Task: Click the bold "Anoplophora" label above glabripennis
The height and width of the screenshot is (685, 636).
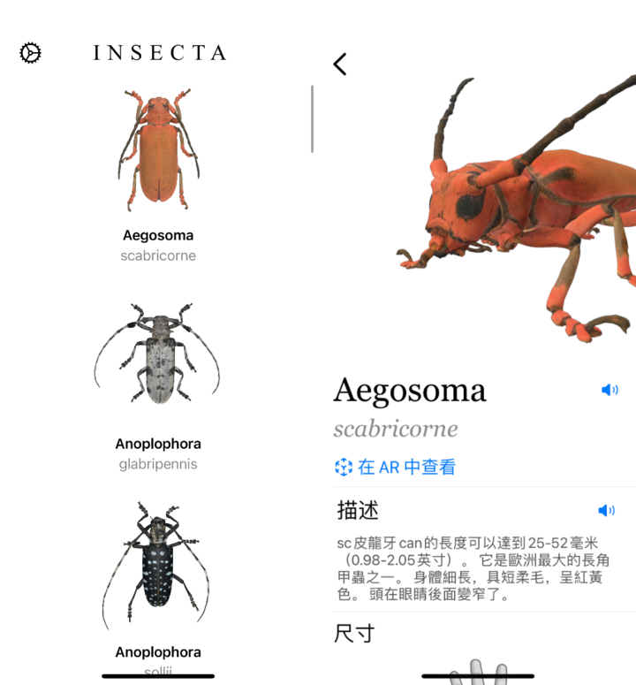Action: click(158, 444)
